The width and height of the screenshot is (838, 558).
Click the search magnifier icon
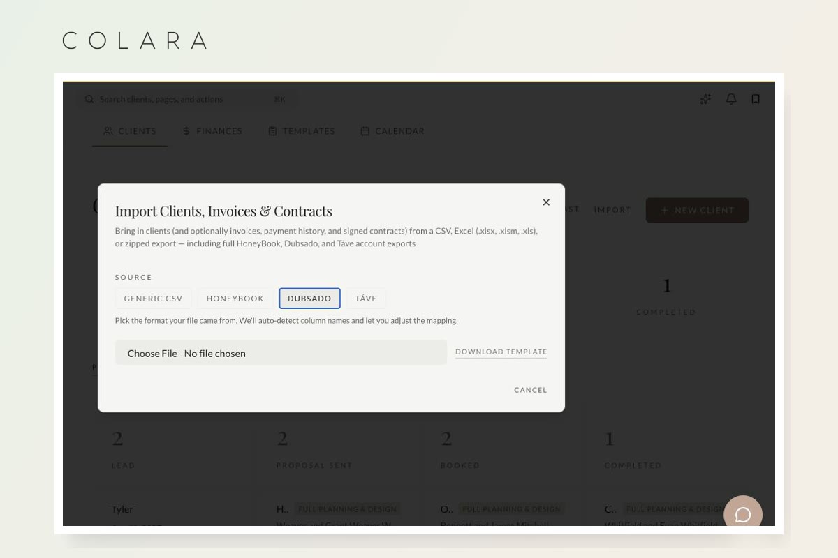89,99
